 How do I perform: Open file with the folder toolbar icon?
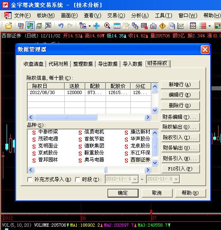pos(9,26)
